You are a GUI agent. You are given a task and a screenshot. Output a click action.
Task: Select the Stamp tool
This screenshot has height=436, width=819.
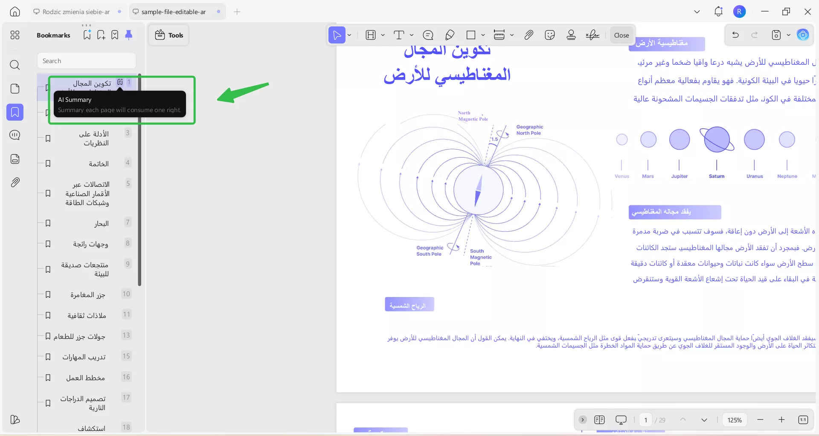click(571, 35)
